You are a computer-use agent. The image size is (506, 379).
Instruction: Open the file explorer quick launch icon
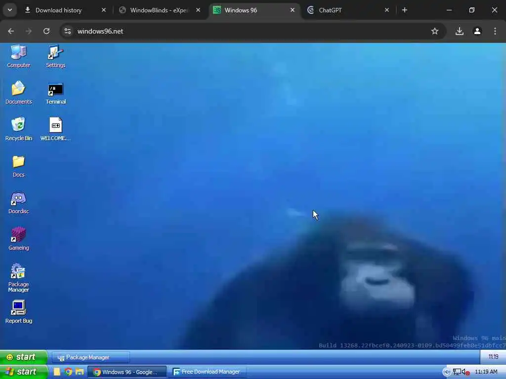(57, 372)
